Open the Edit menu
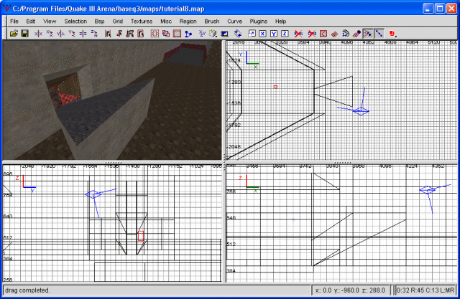Viewport: 460px width, 299px height. [x=30, y=22]
